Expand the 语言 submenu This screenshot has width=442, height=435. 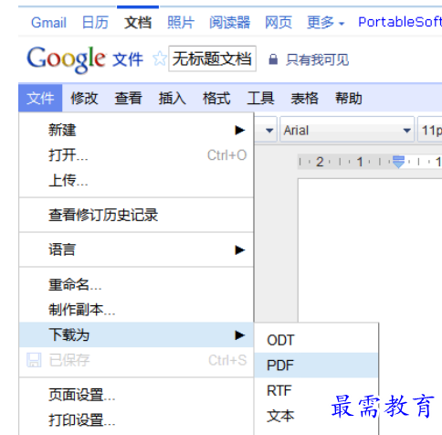tap(136, 249)
